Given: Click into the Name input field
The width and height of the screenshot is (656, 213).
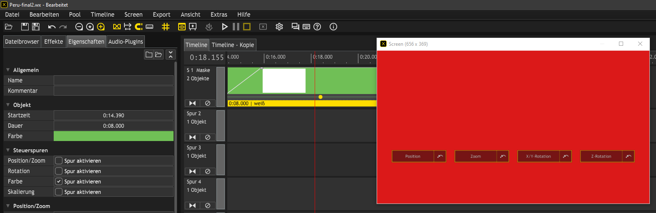Looking at the screenshot, I should [x=114, y=80].
